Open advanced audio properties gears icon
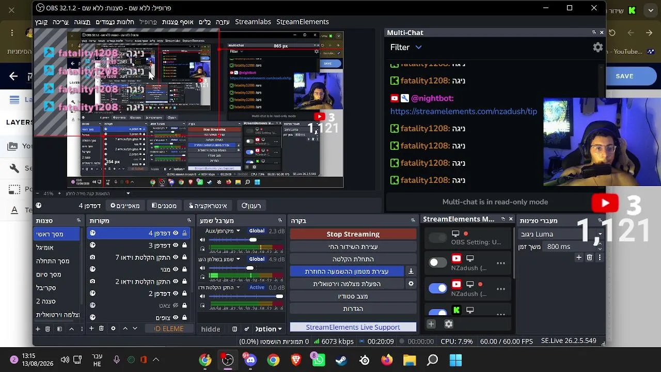This screenshot has width=661, height=372. [x=246, y=329]
